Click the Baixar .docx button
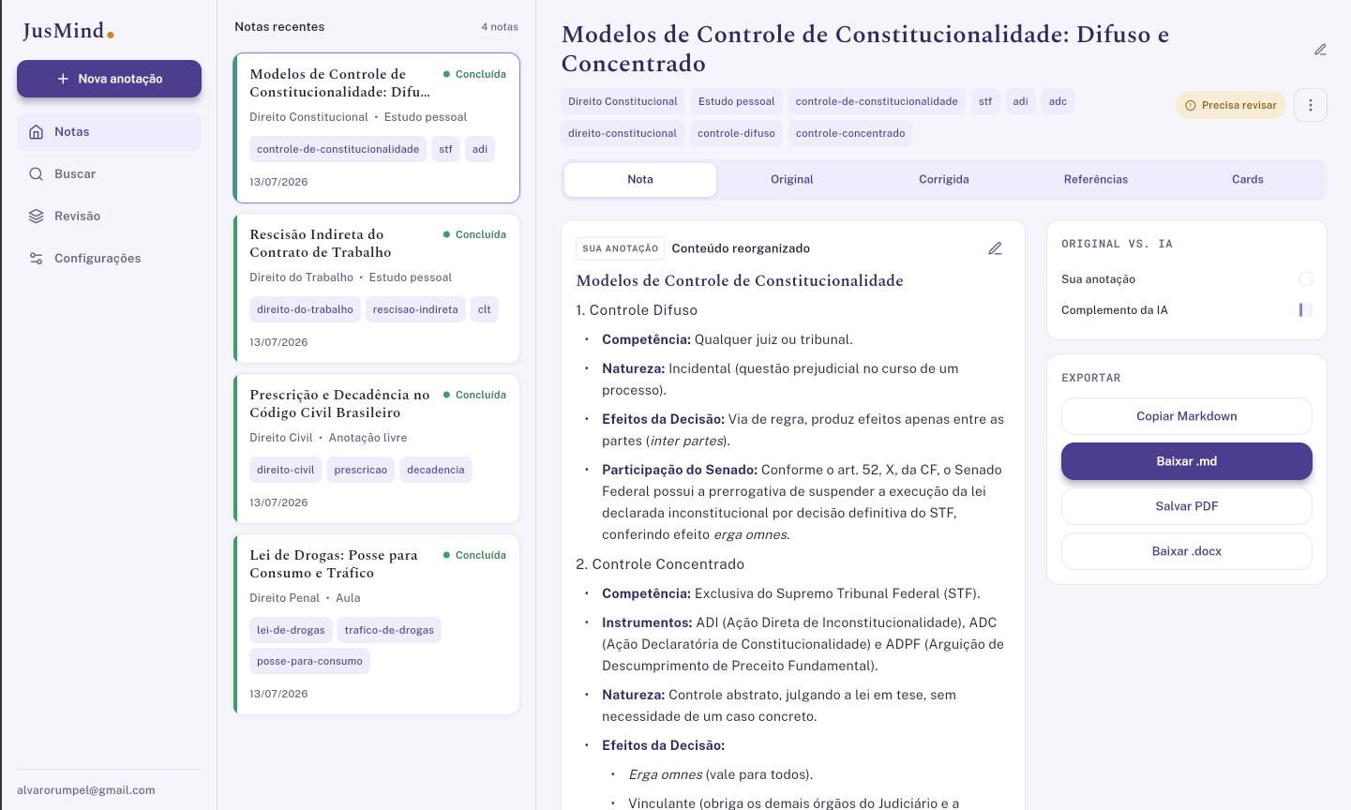 point(1187,551)
